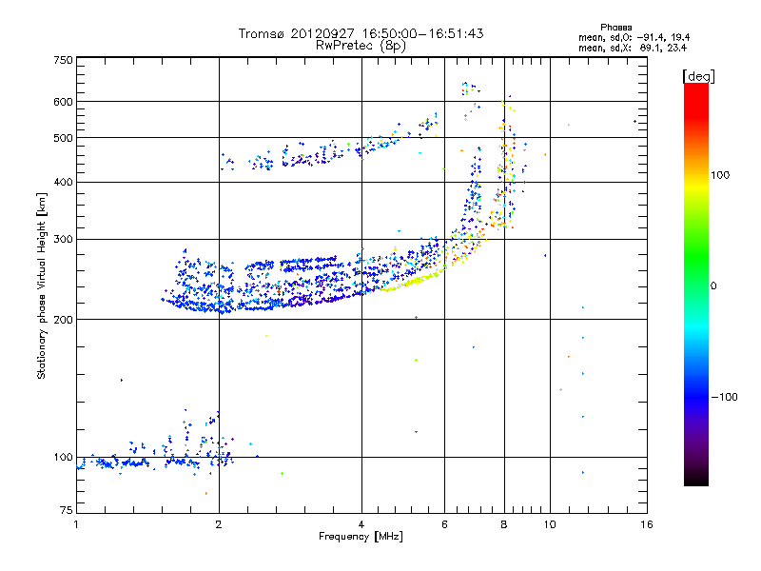This screenshot has width=761, height=571.
Task: Click the y-axis tick label '300'
Action: click(x=64, y=240)
